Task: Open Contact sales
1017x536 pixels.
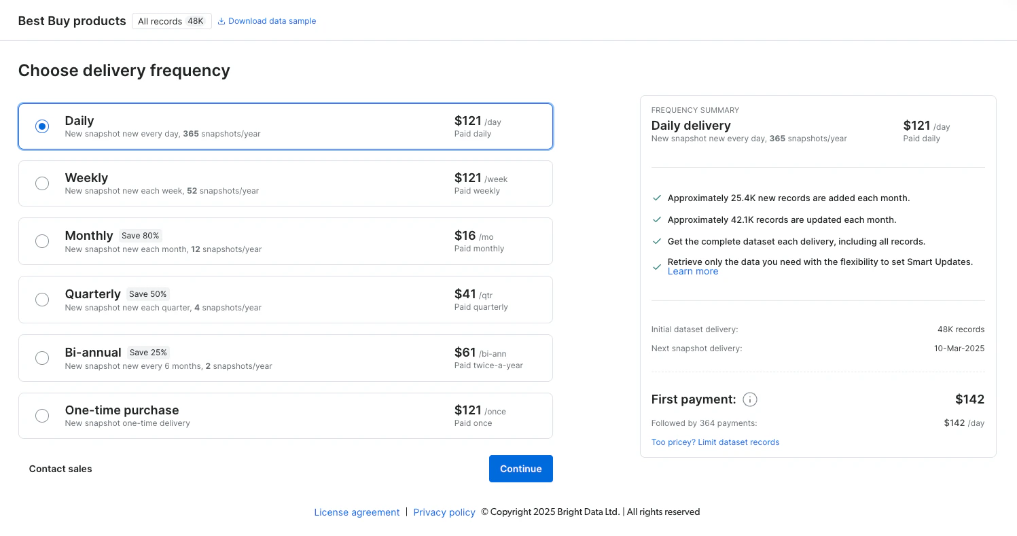Action: click(60, 469)
